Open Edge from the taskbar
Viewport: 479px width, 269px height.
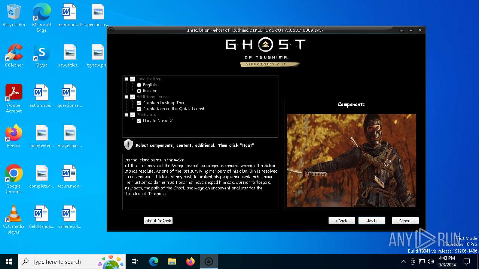tap(154, 262)
